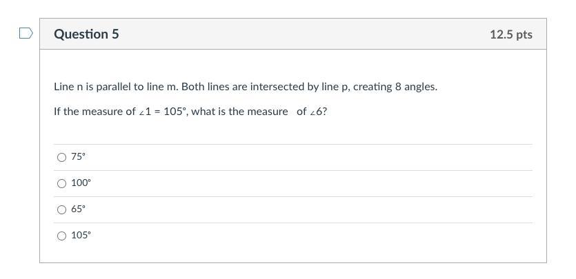Mark the 105° radio button
This screenshot has width=576, height=279.
click(x=61, y=236)
